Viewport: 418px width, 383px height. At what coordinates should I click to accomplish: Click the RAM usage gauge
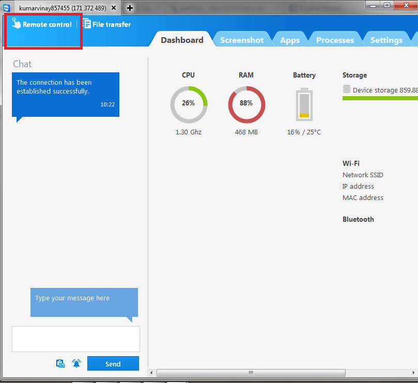(246, 104)
